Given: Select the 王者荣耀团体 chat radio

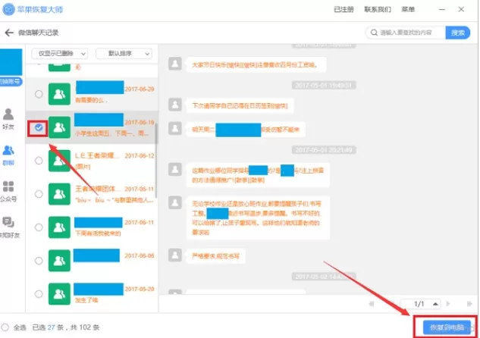Looking at the screenshot, I should coord(39,194).
